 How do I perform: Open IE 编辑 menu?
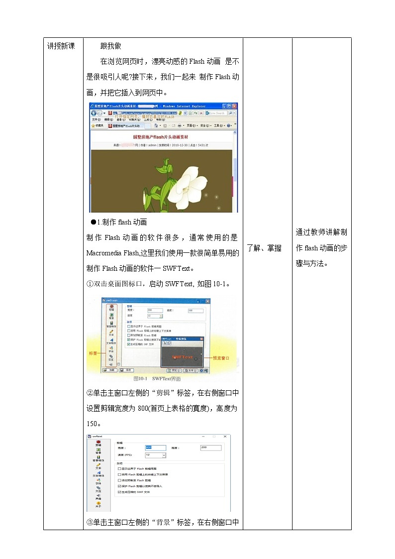(x=108, y=119)
